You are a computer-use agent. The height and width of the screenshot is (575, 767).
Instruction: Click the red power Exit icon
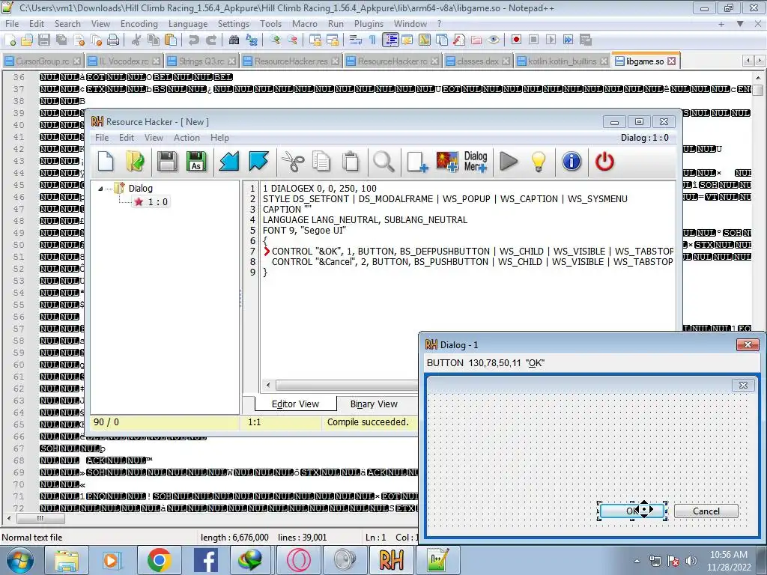tap(604, 162)
